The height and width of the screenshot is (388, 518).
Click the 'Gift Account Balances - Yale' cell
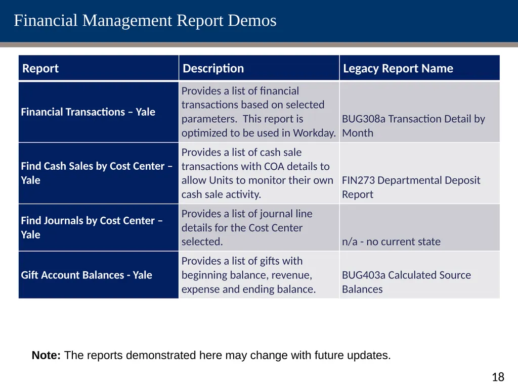point(99,275)
